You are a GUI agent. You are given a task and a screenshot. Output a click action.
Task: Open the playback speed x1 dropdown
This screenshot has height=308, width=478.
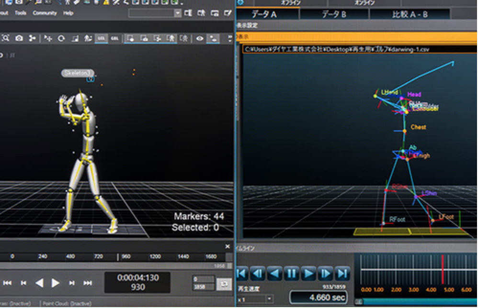point(269,299)
